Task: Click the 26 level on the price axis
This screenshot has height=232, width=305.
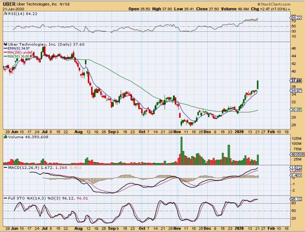Action: point(294,125)
